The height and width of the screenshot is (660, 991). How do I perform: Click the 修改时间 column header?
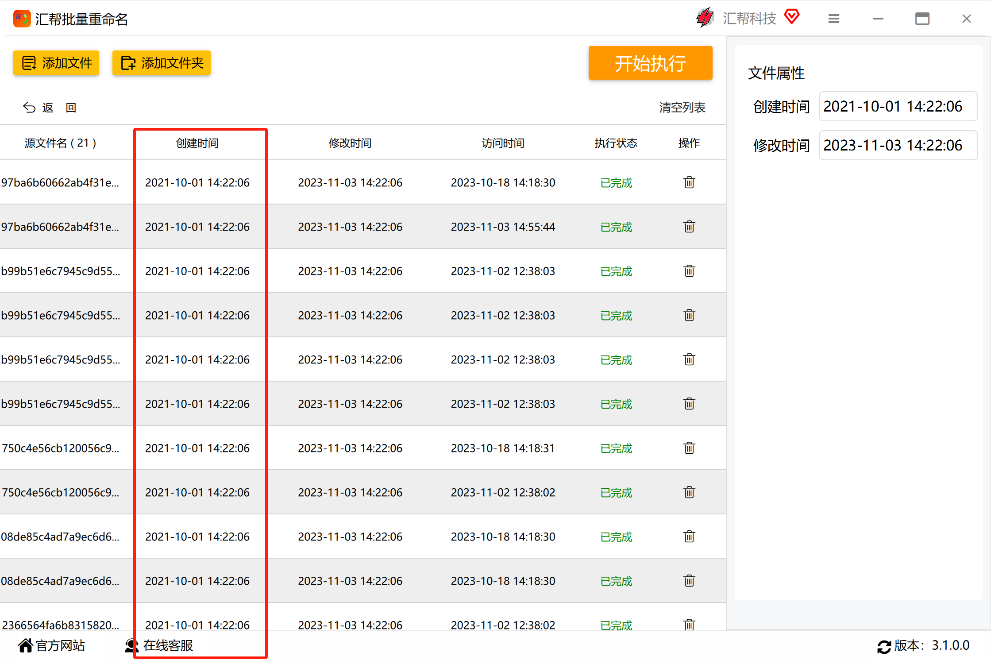(x=350, y=143)
